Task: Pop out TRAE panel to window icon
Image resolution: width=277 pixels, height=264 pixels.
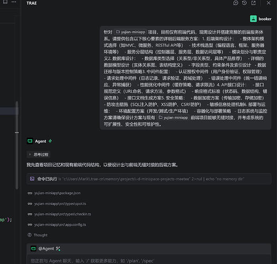Action: [253, 3]
